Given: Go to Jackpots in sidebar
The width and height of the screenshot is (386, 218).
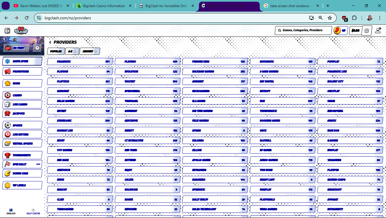Looking at the screenshot, I should click(22, 114).
